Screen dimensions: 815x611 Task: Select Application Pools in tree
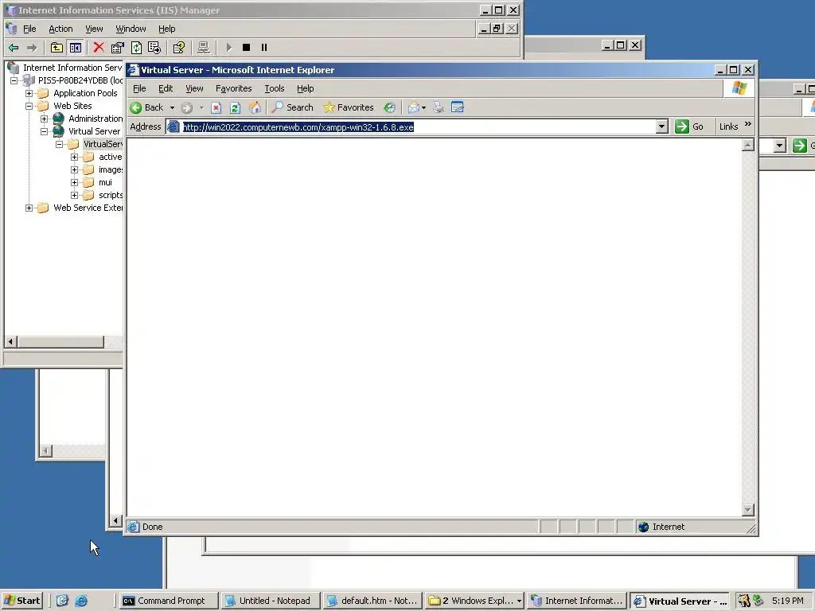point(85,94)
